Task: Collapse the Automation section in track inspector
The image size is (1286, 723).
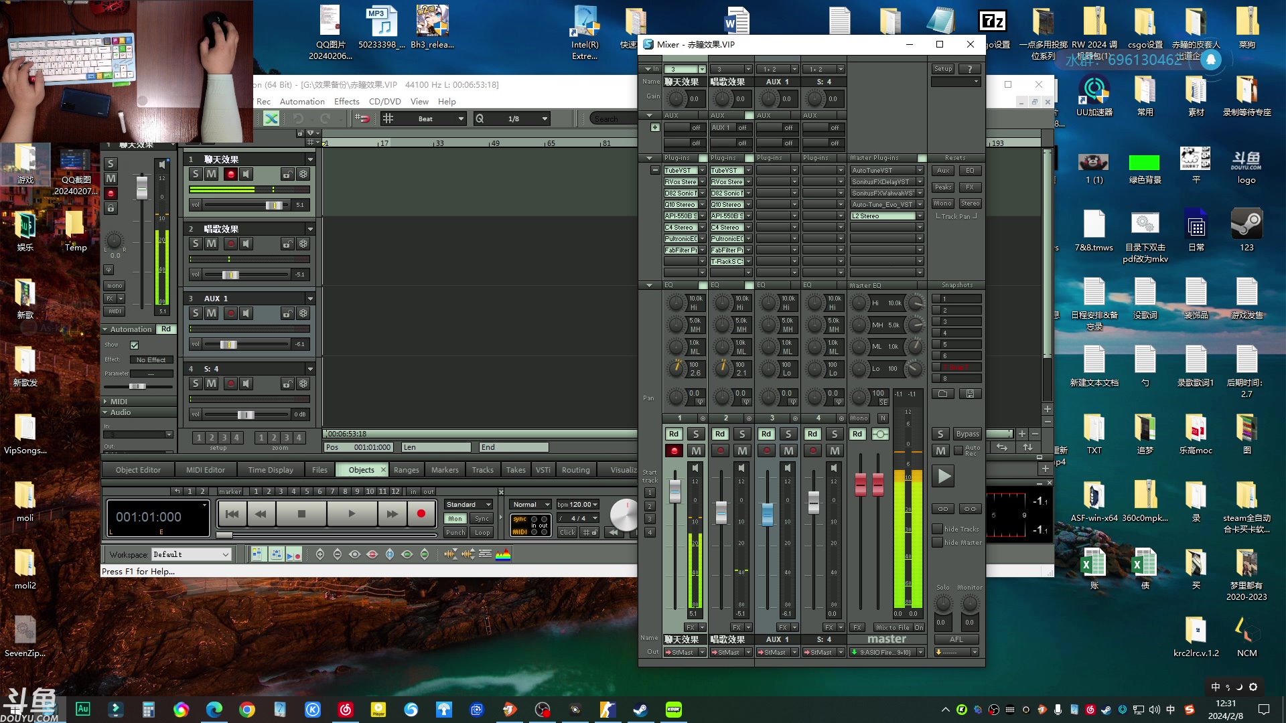Action: [105, 329]
